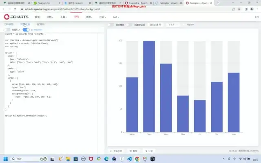Toggle the ES Modules switch
Viewport: 261px width, 163px height.
pyautogui.click(x=26, y=30)
